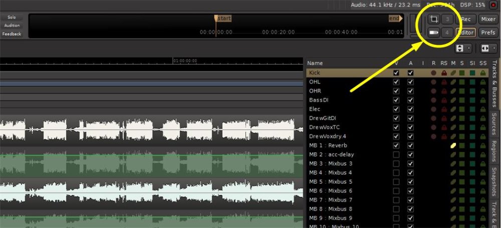Open the vertical expand tracks dropdown
Viewport: 501px width, 228px height.
pos(463,48)
